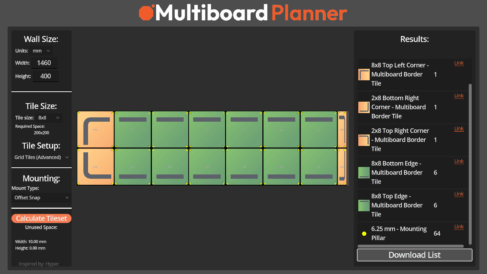The image size is (487, 274).
Task: Click the Width input field showing 1460
Action: (x=44, y=63)
